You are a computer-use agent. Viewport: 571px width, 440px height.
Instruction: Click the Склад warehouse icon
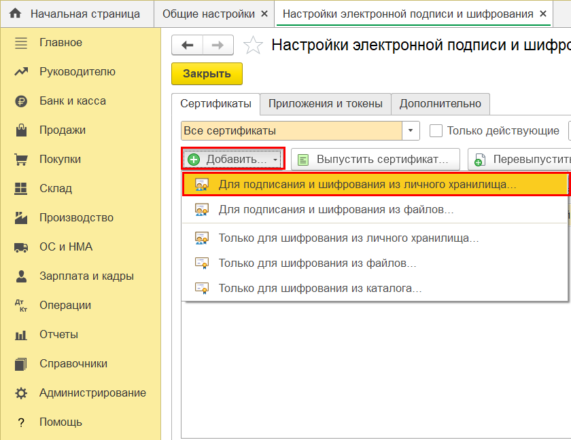(x=21, y=188)
